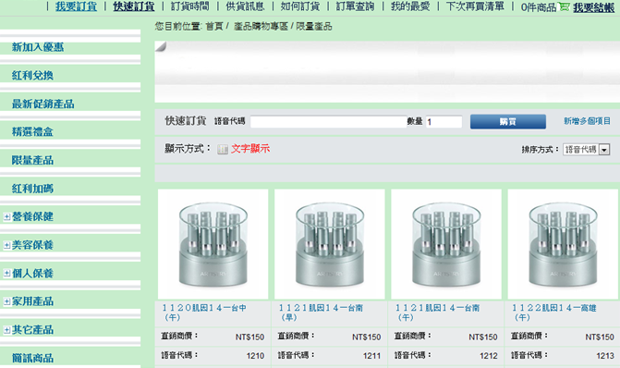The width and height of the screenshot is (620, 368).
Task: Click the shopping cart icon
Action: click(564, 6)
